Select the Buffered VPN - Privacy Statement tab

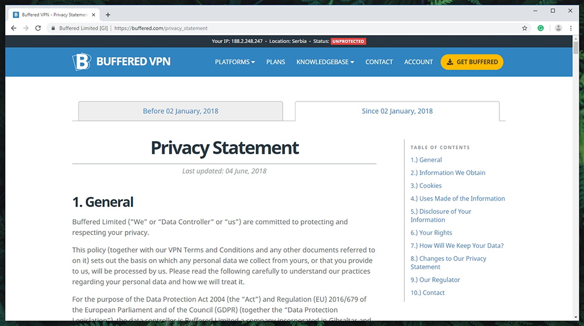coord(54,15)
